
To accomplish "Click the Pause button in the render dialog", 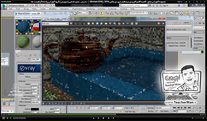I will click(176, 23).
